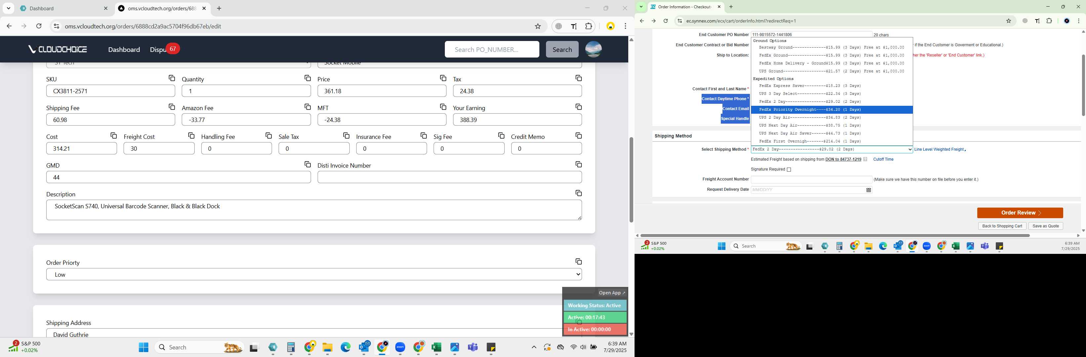Open Zoom from the right monitor taskbar
Viewport: 1086px width, 357px height.
coord(927,246)
